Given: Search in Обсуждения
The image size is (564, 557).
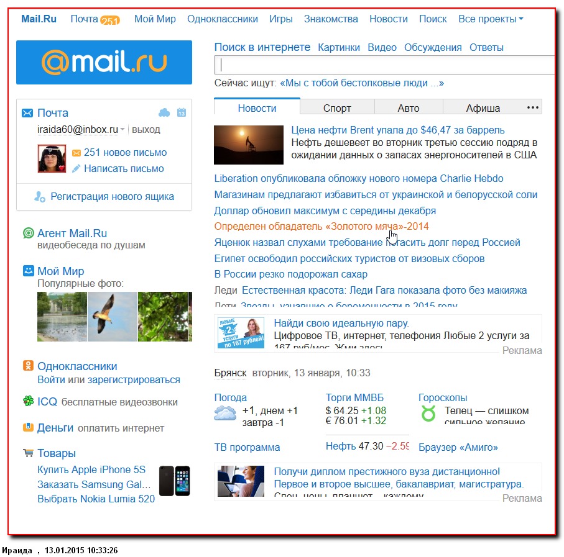Looking at the screenshot, I should (x=433, y=47).
